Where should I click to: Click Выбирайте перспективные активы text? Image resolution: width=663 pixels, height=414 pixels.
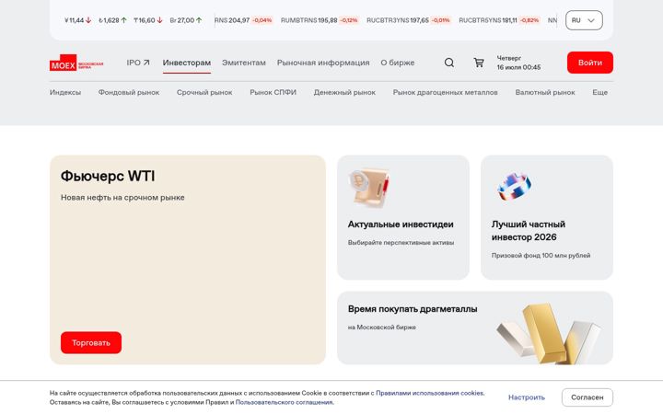coord(401,243)
